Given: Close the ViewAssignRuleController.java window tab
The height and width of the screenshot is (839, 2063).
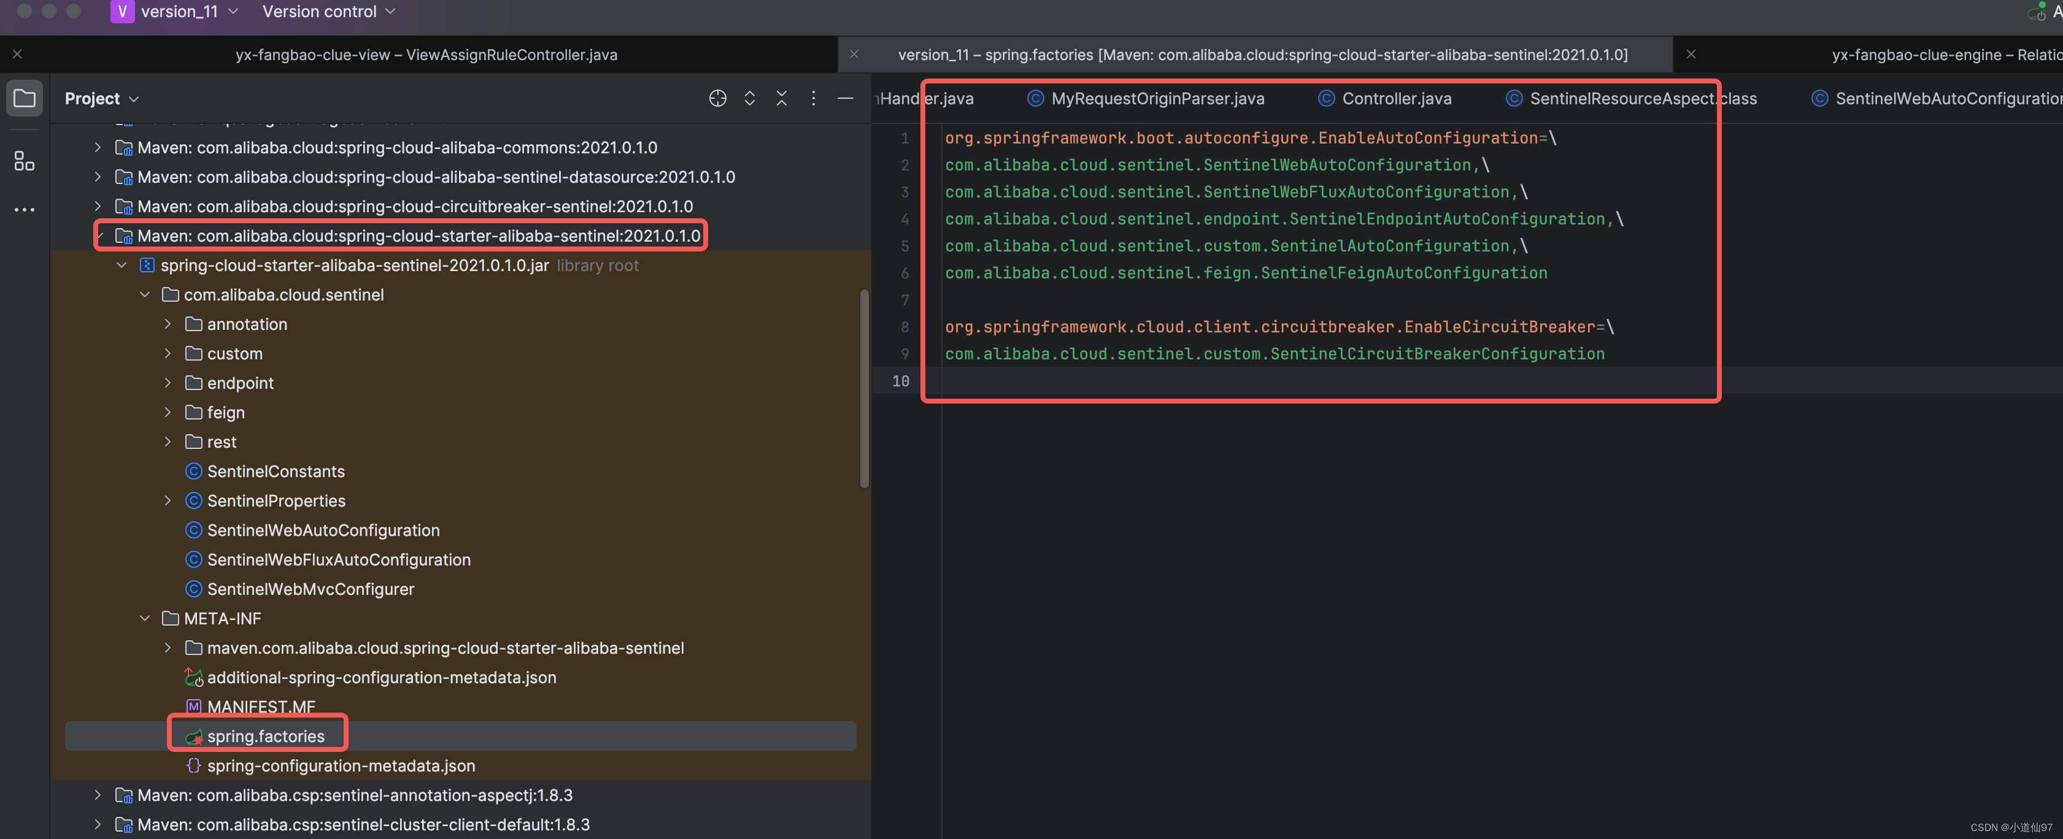Looking at the screenshot, I should point(17,55).
